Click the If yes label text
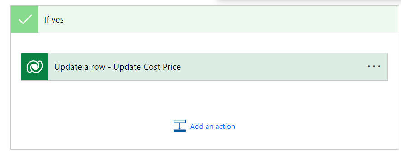401x164 pixels. point(54,19)
